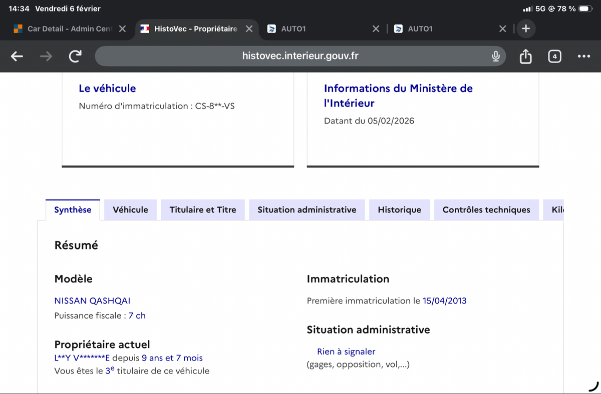The width and height of the screenshot is (601, 394).
Task: Show the Historique tab
Action: 399,210
